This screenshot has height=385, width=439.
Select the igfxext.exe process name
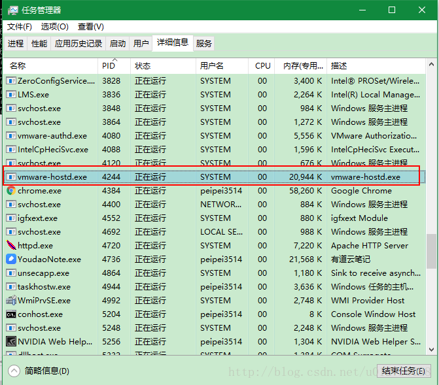(37, 218)
